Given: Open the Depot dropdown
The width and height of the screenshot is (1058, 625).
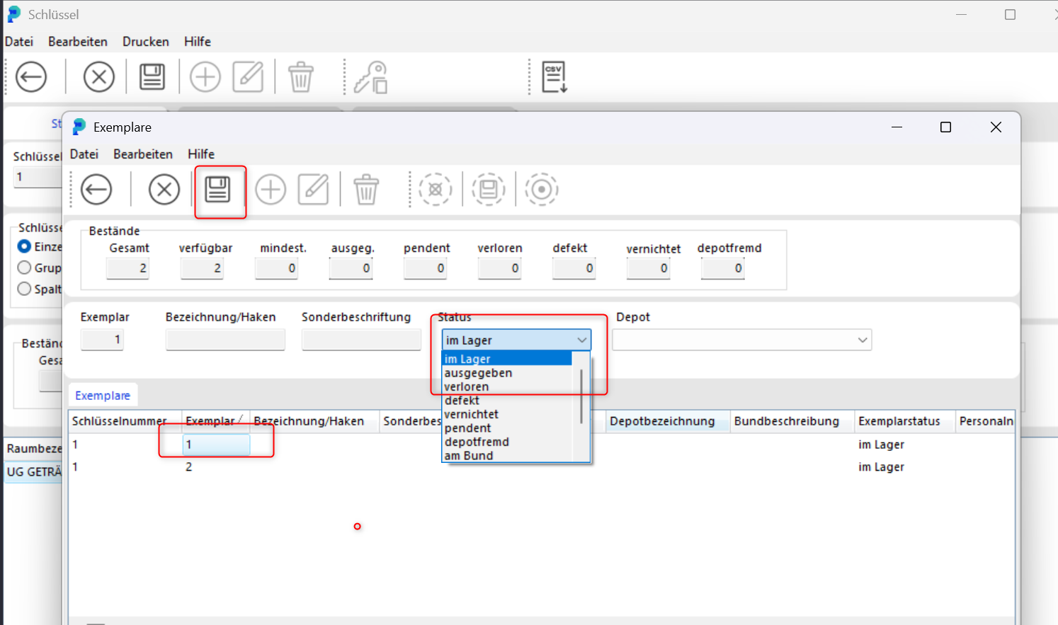Looking at the screenshot, I should pos(862,340).
